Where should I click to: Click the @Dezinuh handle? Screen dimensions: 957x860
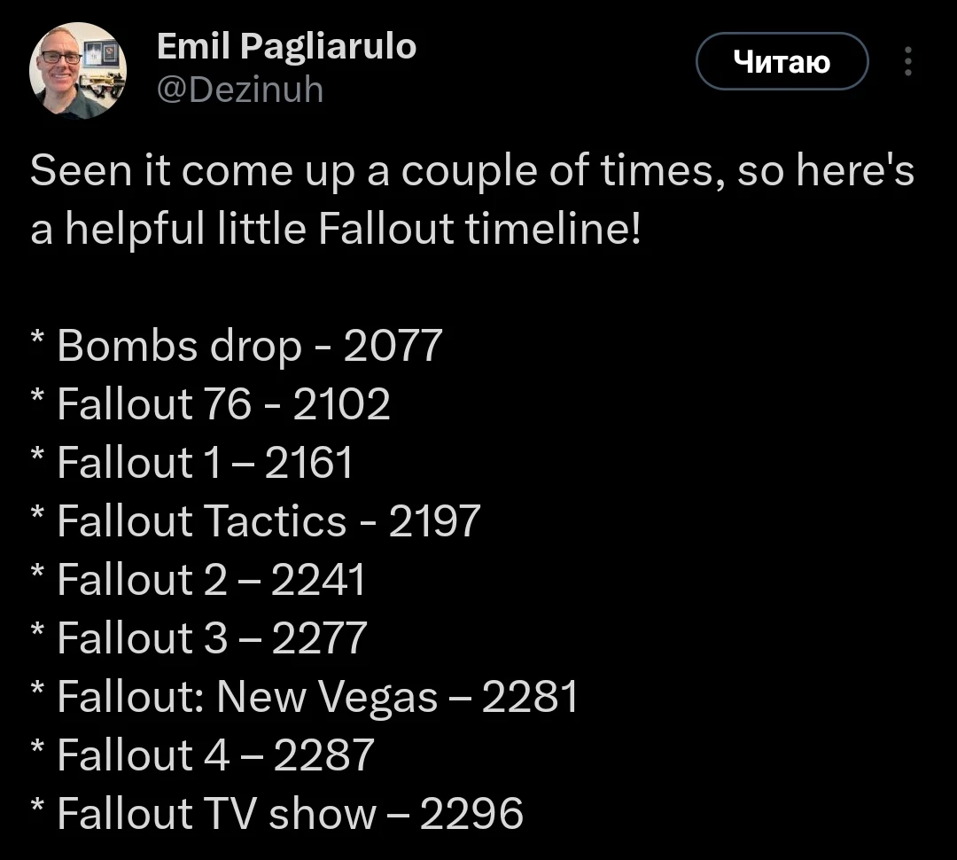point(240,90)
